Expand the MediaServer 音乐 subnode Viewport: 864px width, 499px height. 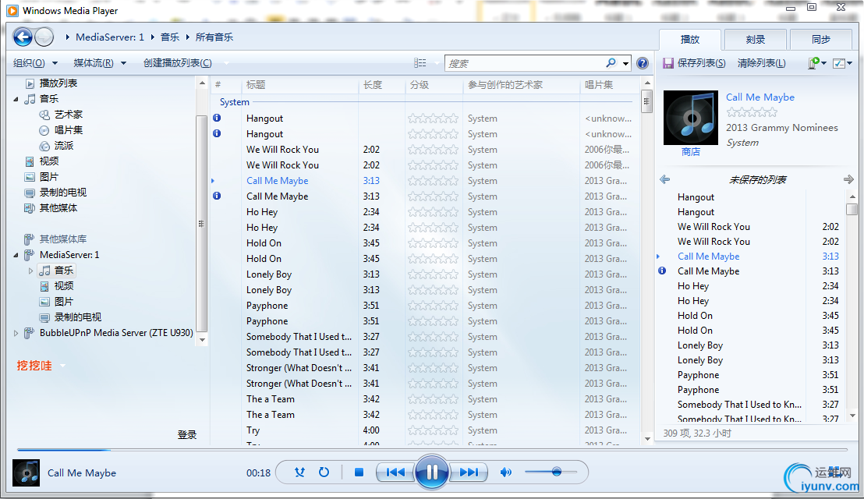pos(31,271)
